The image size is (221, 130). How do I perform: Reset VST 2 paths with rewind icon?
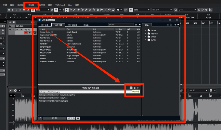[x=138, y=88]
